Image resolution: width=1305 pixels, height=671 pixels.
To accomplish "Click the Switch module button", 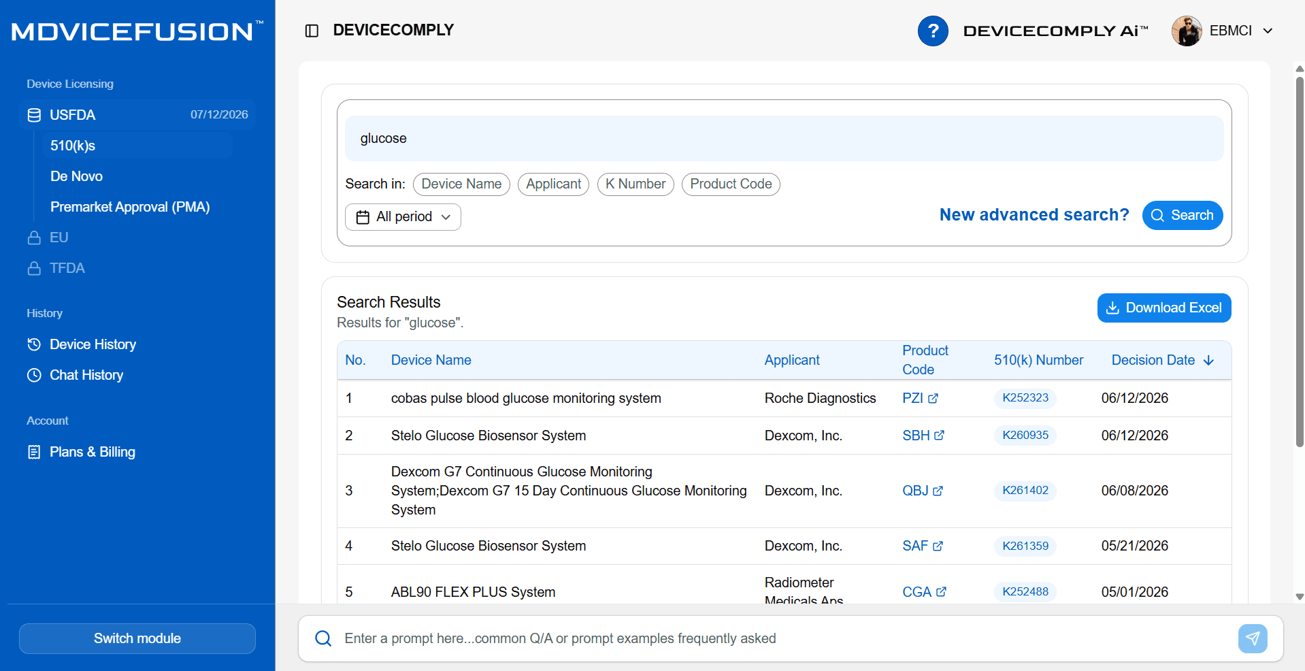I will click(137, 638).
